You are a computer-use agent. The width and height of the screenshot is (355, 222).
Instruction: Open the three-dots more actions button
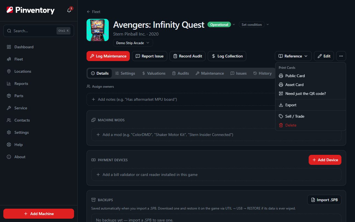341,56
